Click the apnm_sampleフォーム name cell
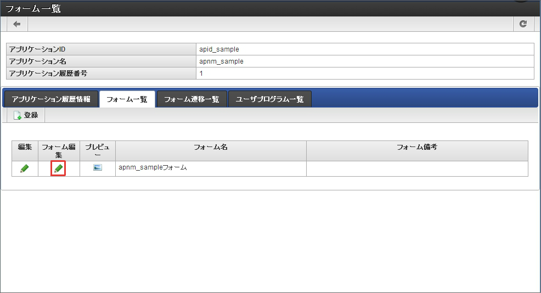 tap(211, 168)
